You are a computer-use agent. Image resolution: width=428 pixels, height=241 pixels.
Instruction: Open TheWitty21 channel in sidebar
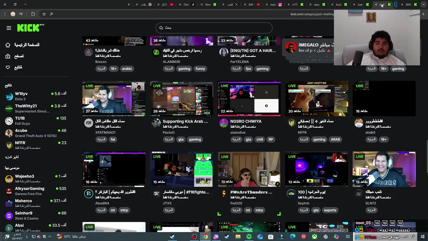[35, 108]
